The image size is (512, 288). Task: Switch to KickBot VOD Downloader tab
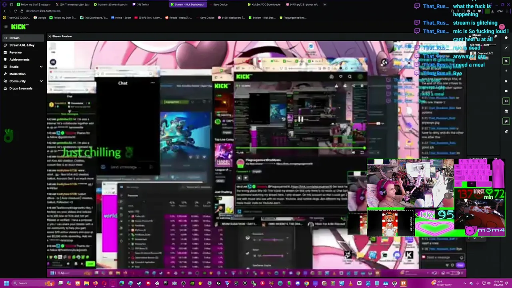(x=264, y=4)
